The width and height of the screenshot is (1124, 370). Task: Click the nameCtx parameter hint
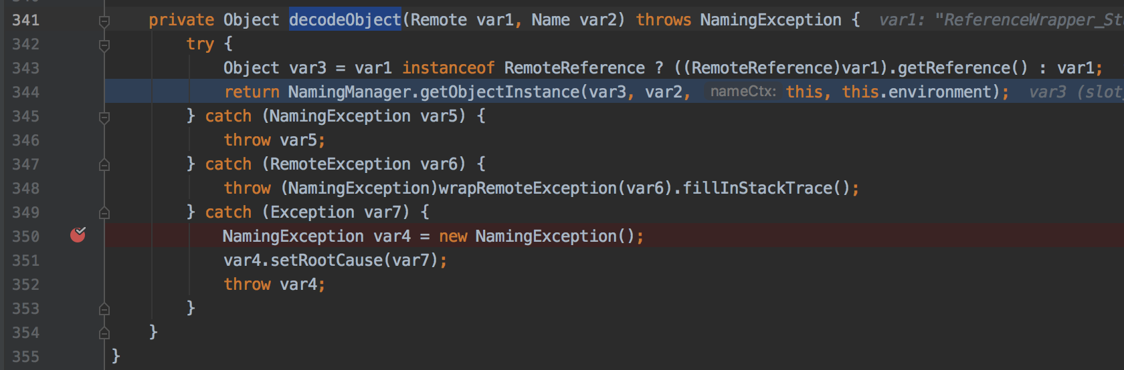743,91
